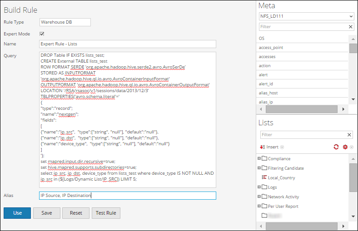Viewport: 358px width, 231px height.
Task: Click the Meta horizontal scrollbar thumb
Action: tap(302, 109)
